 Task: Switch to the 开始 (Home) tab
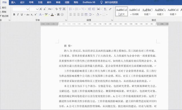[4, 2]
